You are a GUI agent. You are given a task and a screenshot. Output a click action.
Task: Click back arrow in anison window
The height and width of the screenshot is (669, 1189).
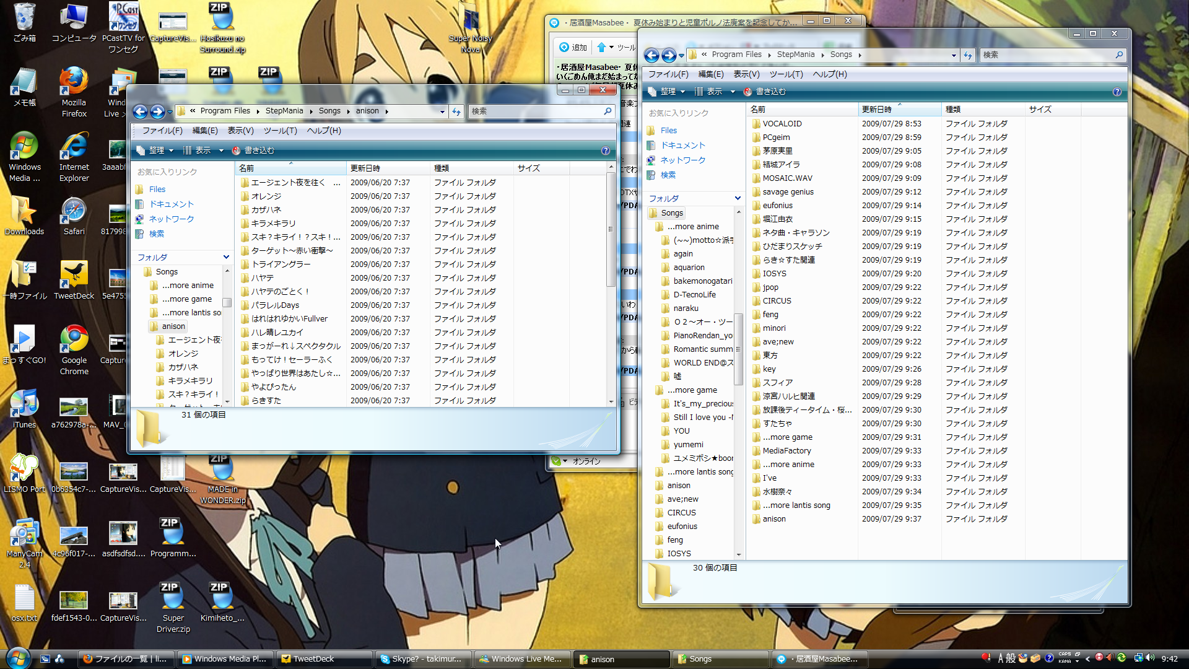tap(141, 111)
